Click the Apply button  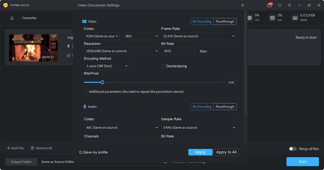pos(200,152)
